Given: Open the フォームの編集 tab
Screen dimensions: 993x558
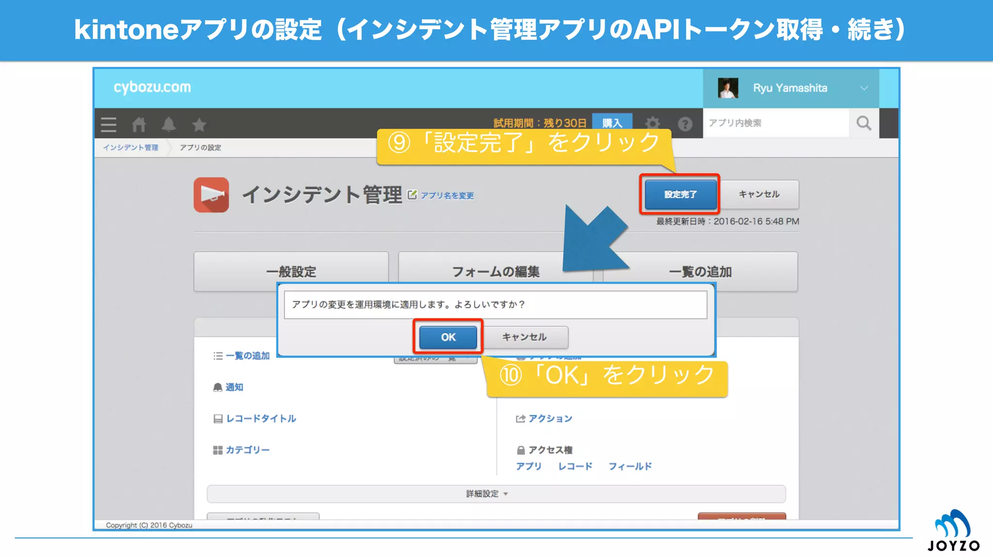Looking at the screenshot, I should pos(496,272).
